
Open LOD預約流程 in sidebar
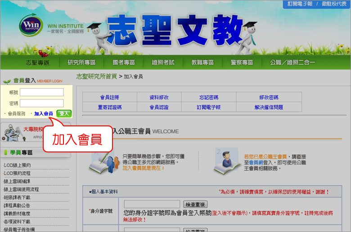[x=17, y=174]
